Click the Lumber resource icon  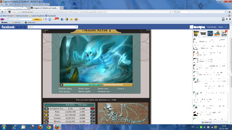(47, 118)
